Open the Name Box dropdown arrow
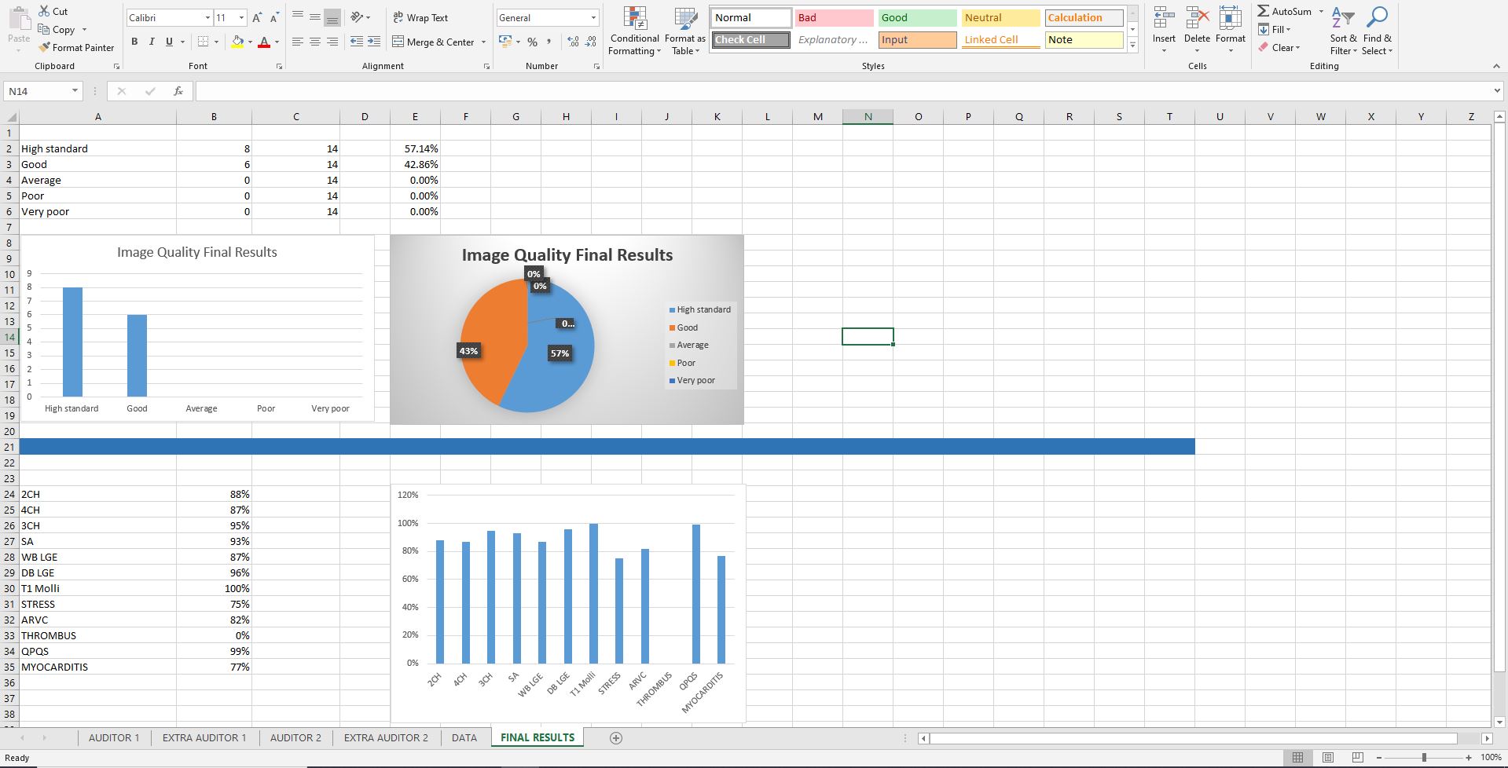Viewport: 1508px width, 768px height. tap(75, 91)
